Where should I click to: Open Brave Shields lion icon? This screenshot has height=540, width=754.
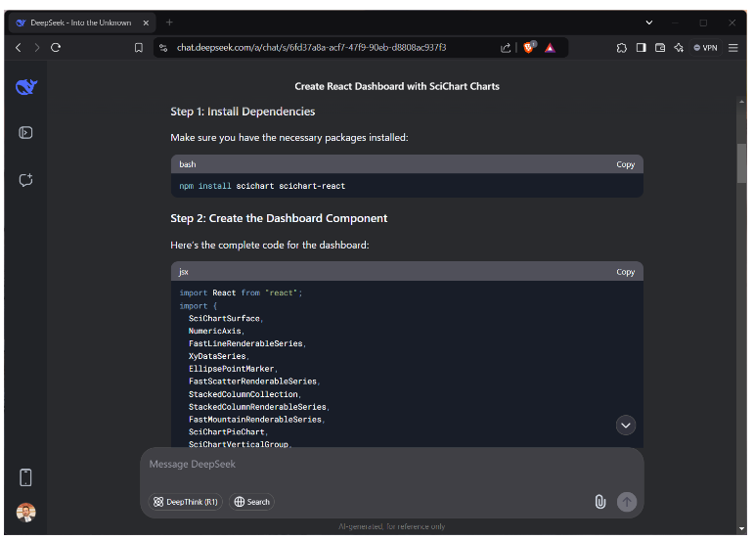click(528, 47)
